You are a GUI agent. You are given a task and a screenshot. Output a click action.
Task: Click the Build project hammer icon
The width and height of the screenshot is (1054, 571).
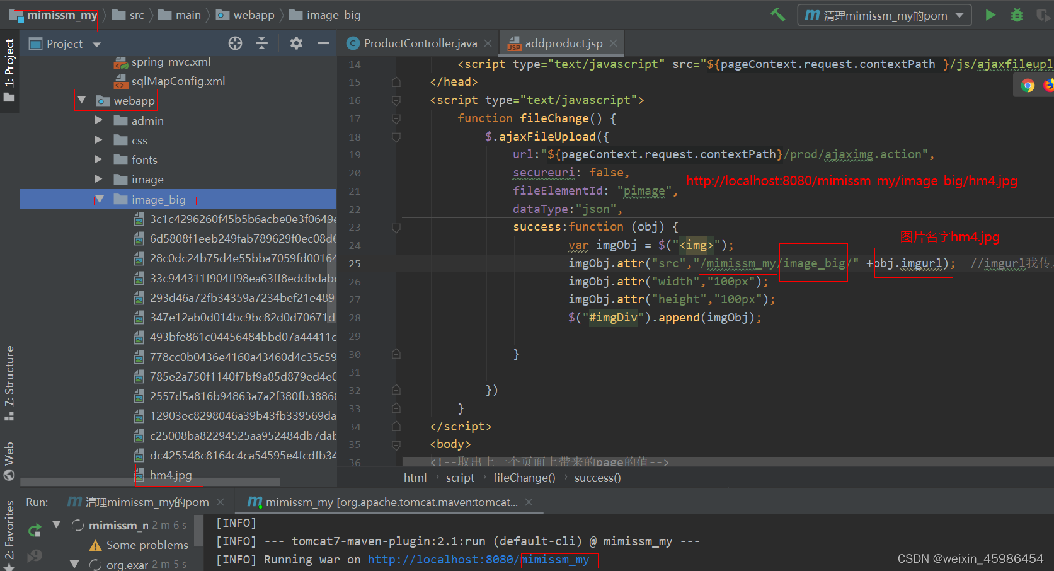[x=777, y=14]
